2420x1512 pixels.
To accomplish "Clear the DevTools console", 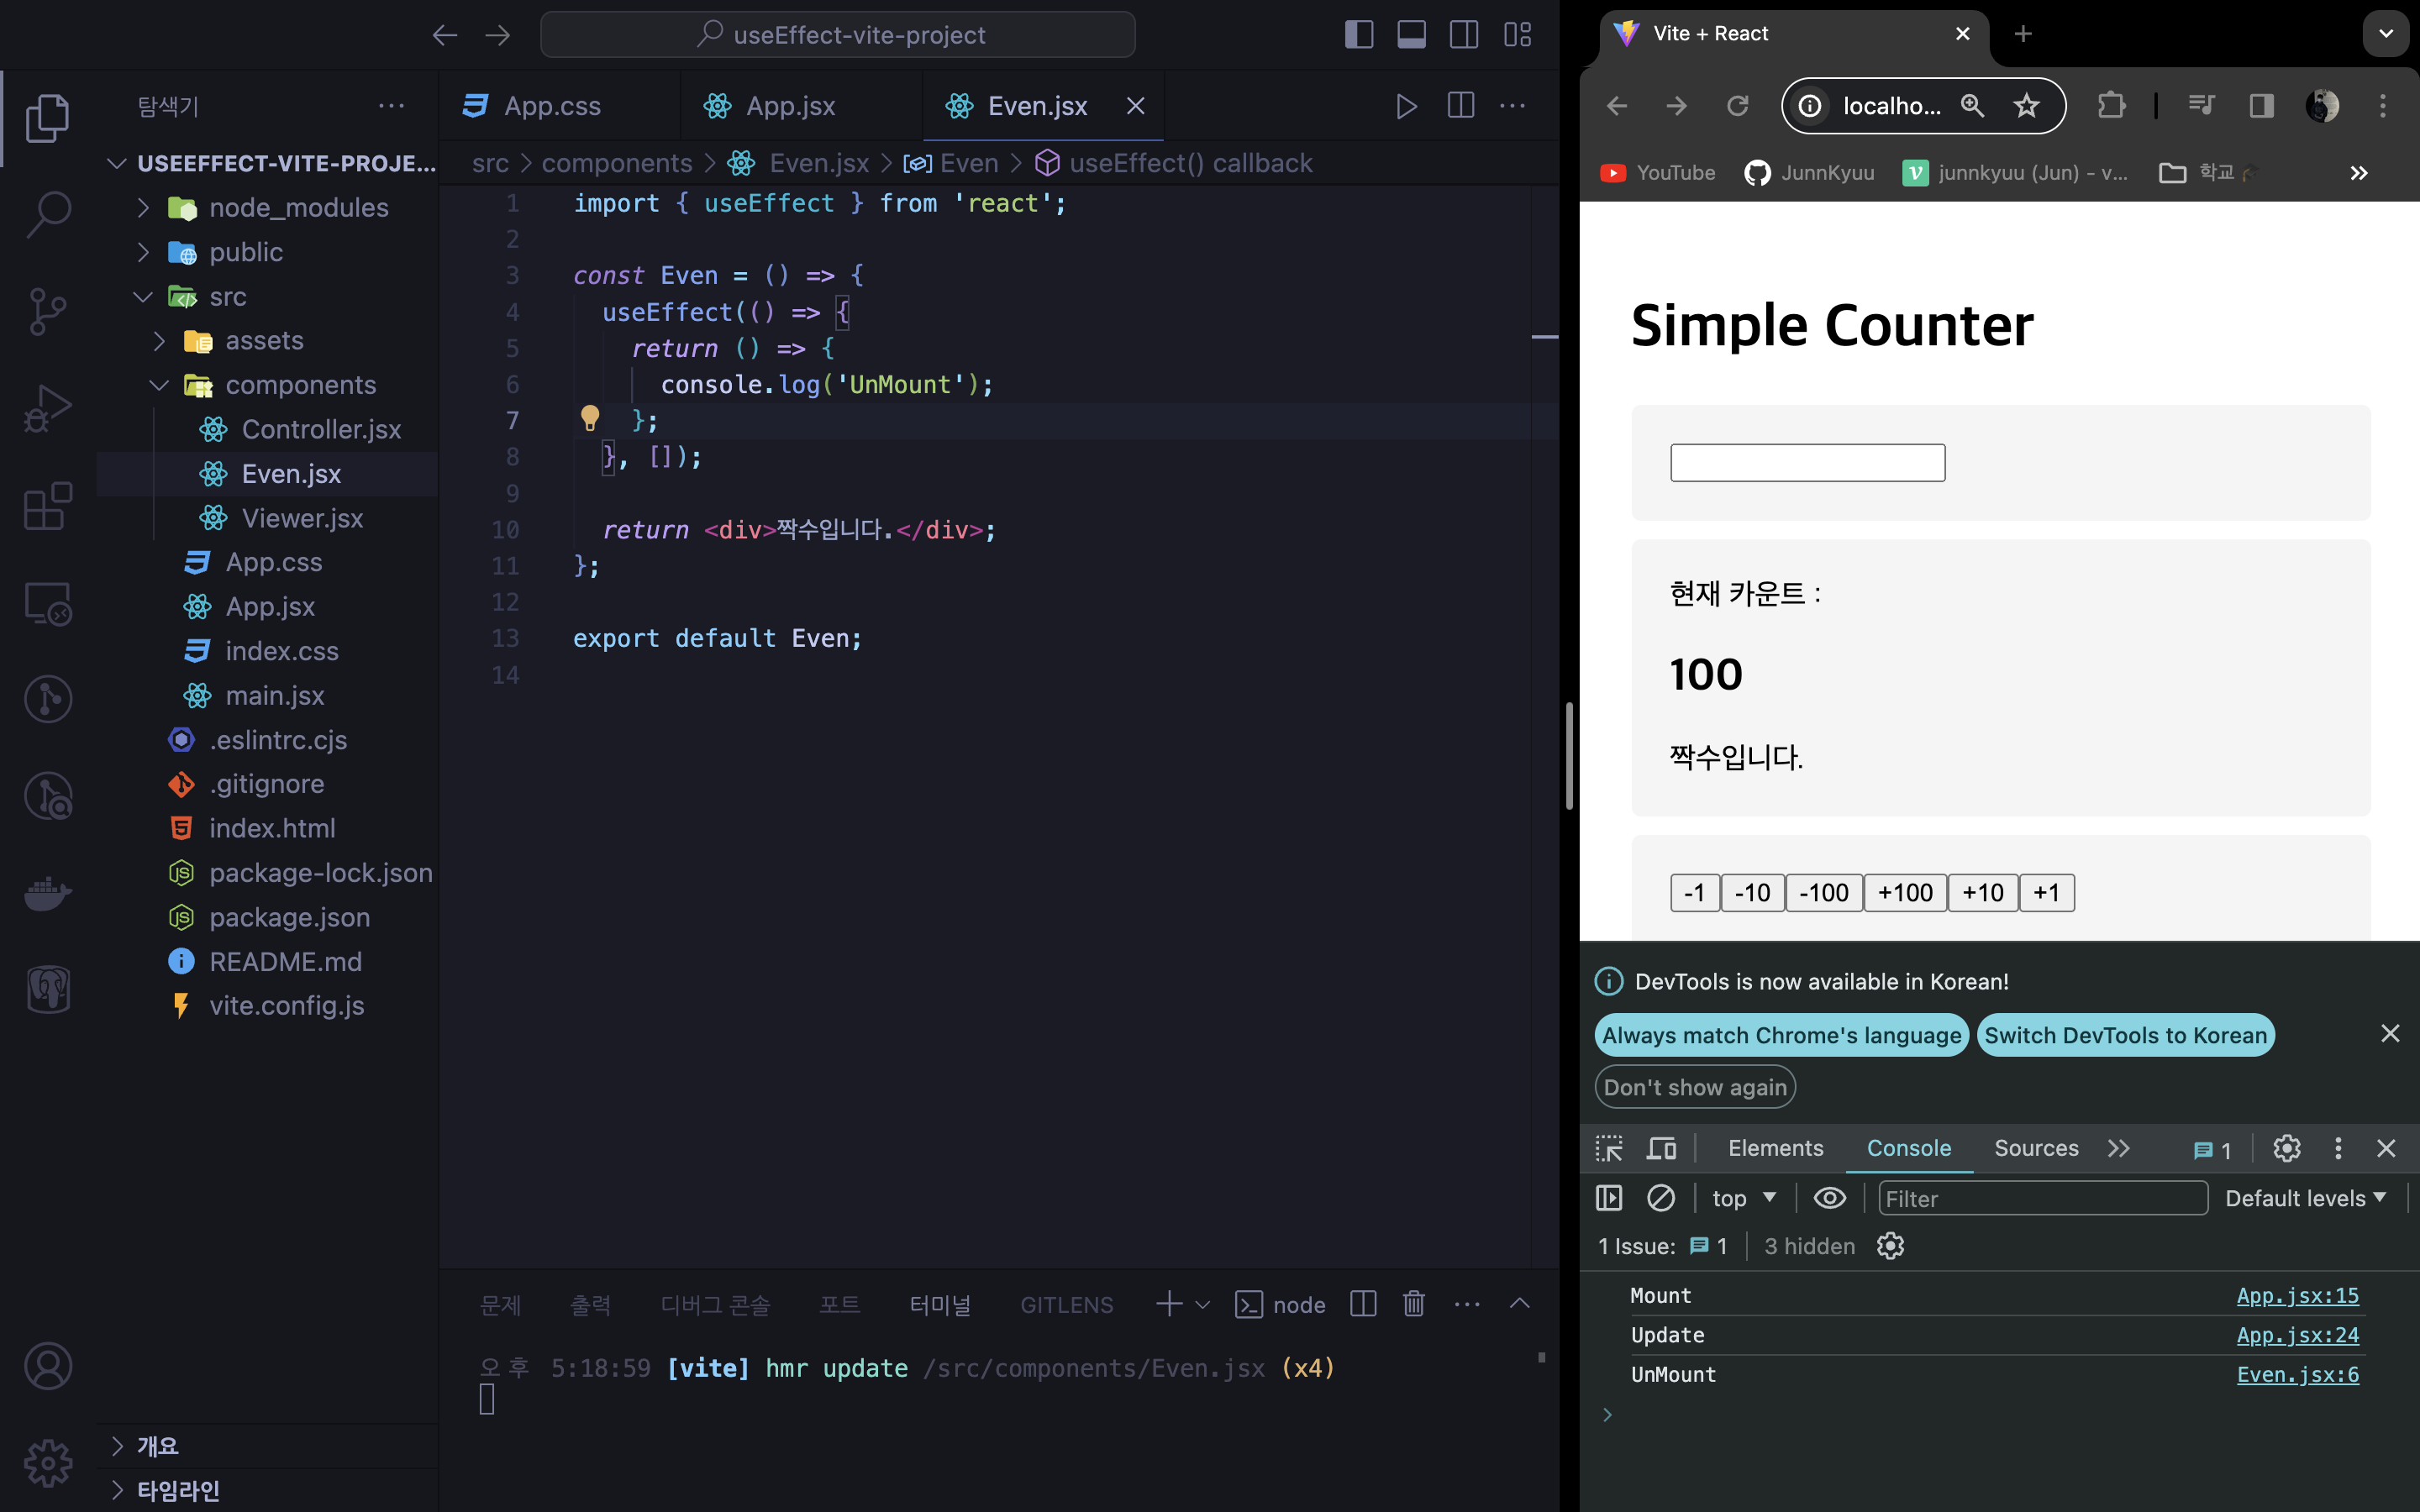I will coord(1661,1198).
